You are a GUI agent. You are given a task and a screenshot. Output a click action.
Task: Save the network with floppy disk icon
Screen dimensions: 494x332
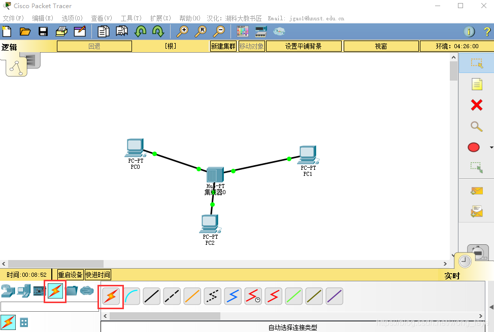coord(43,31)
